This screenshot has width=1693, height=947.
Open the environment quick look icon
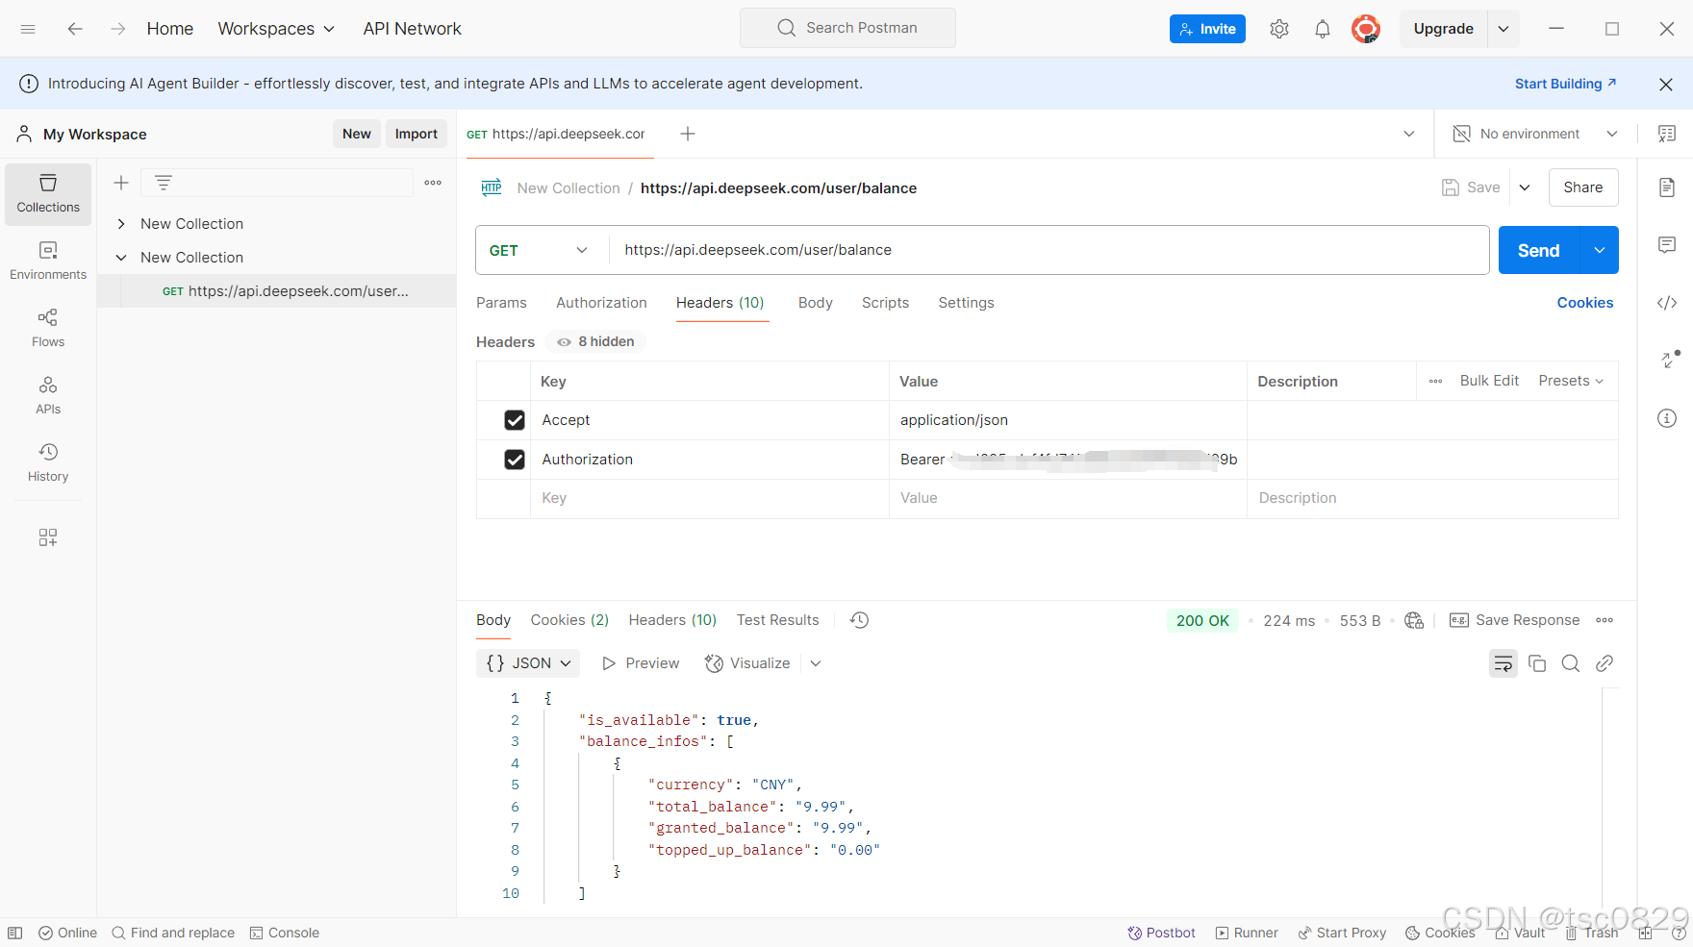click(x=1667, y=134)
